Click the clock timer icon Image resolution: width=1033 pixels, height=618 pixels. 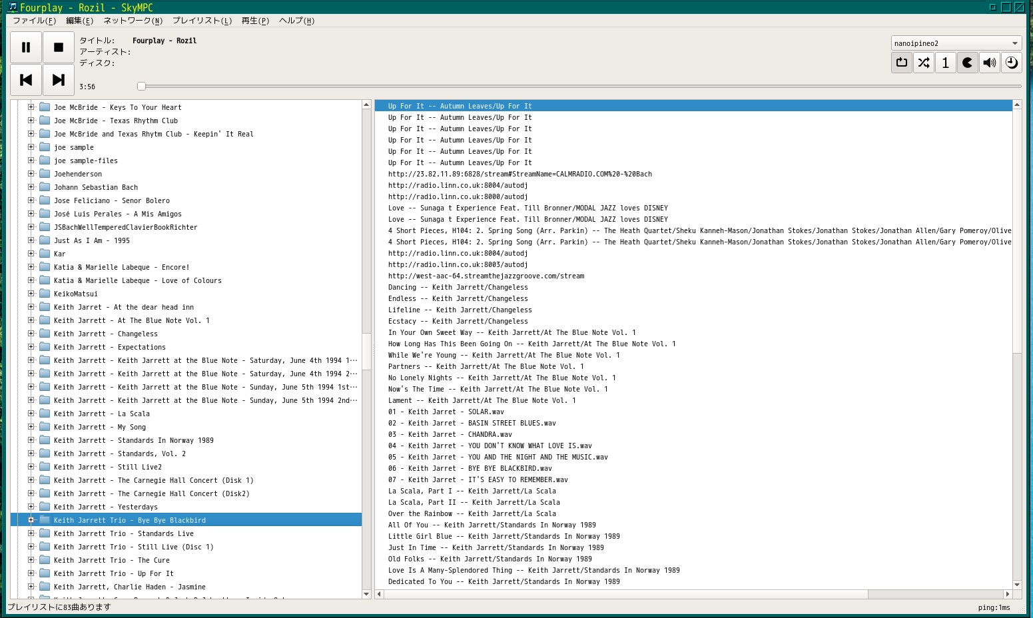click(1011, 63)
